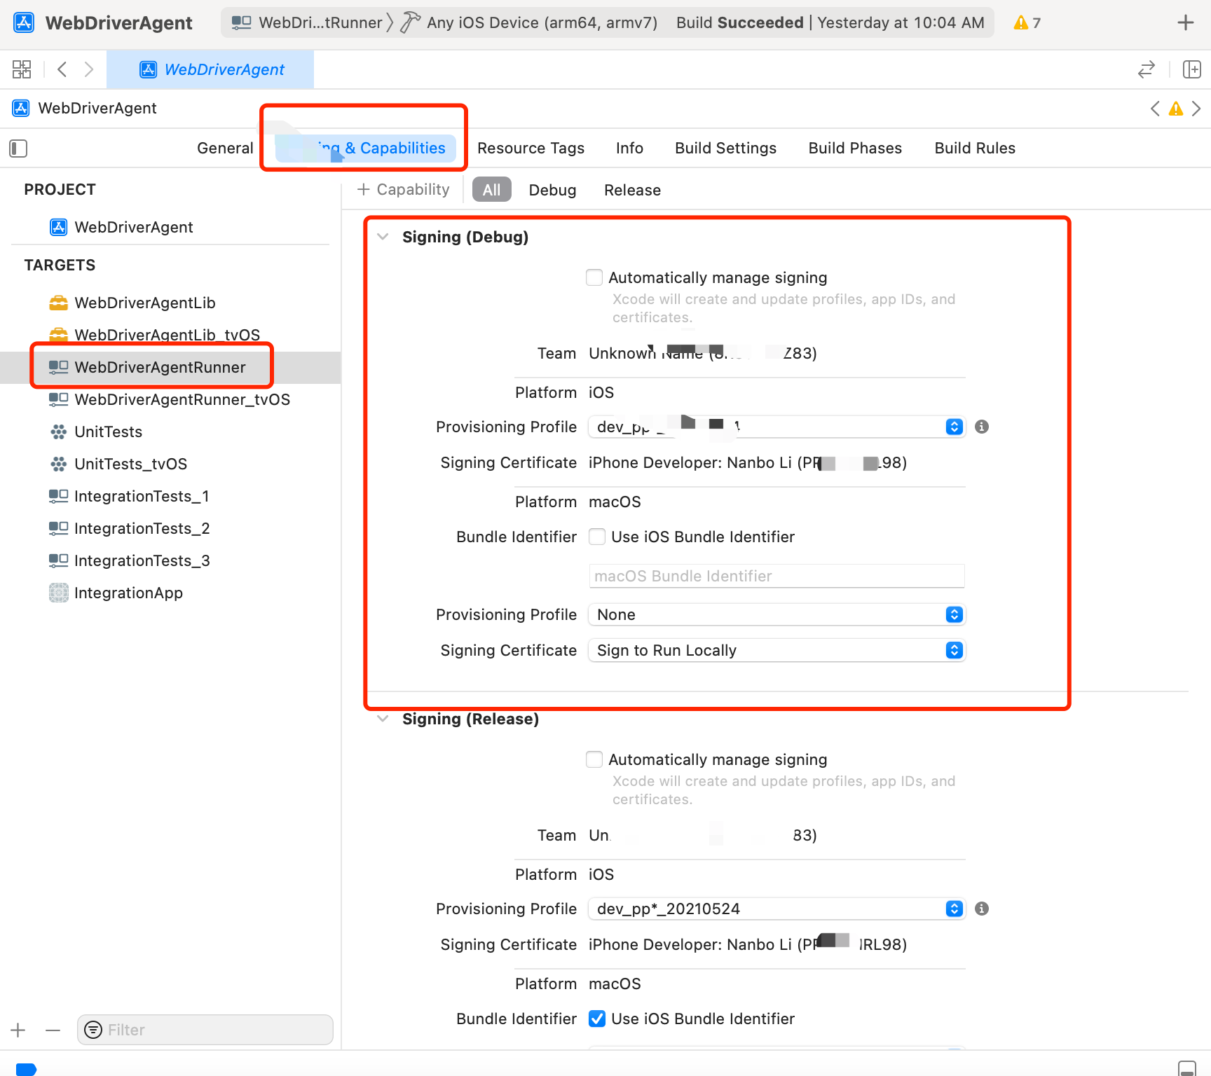Remove target with the minus button
The image size is (1211, 1076).
tap(53, 1030)
